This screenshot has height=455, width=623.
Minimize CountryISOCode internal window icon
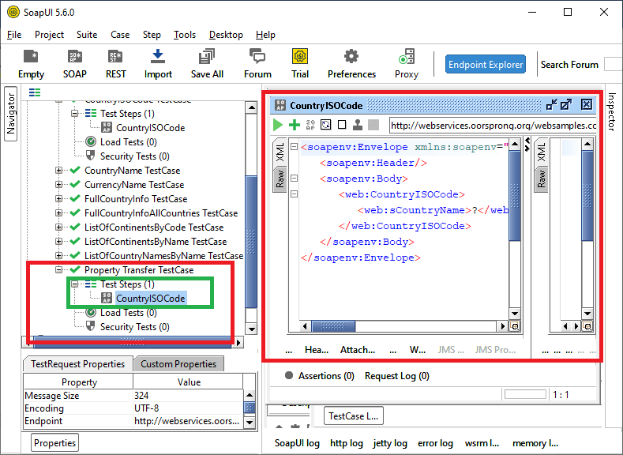click(551, 104)
